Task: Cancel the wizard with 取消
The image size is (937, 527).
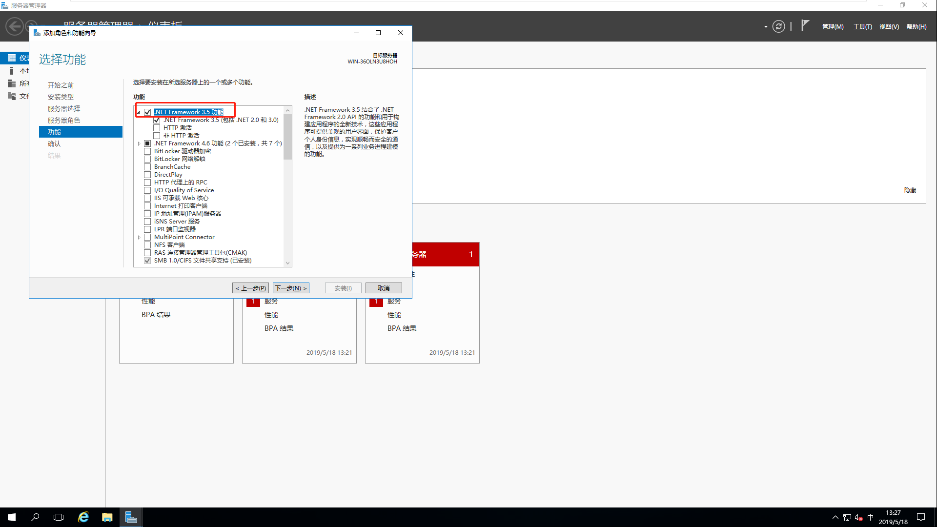Action: pyautogui.click(x=384, y=288)
